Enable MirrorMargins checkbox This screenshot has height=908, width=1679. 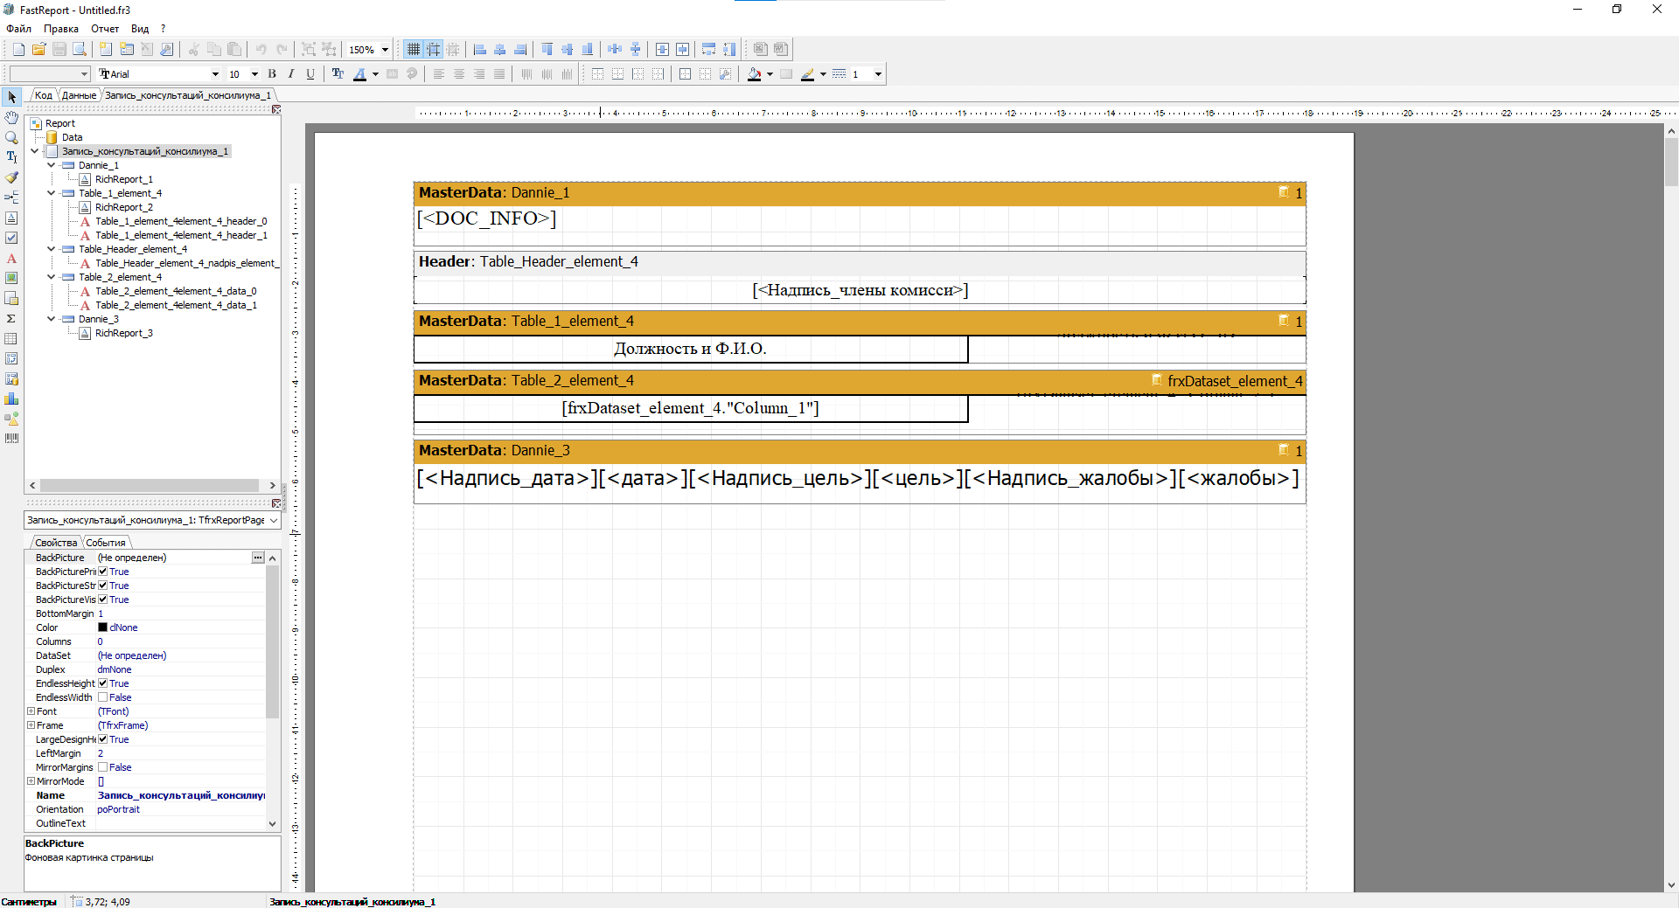tap(102, 767)
